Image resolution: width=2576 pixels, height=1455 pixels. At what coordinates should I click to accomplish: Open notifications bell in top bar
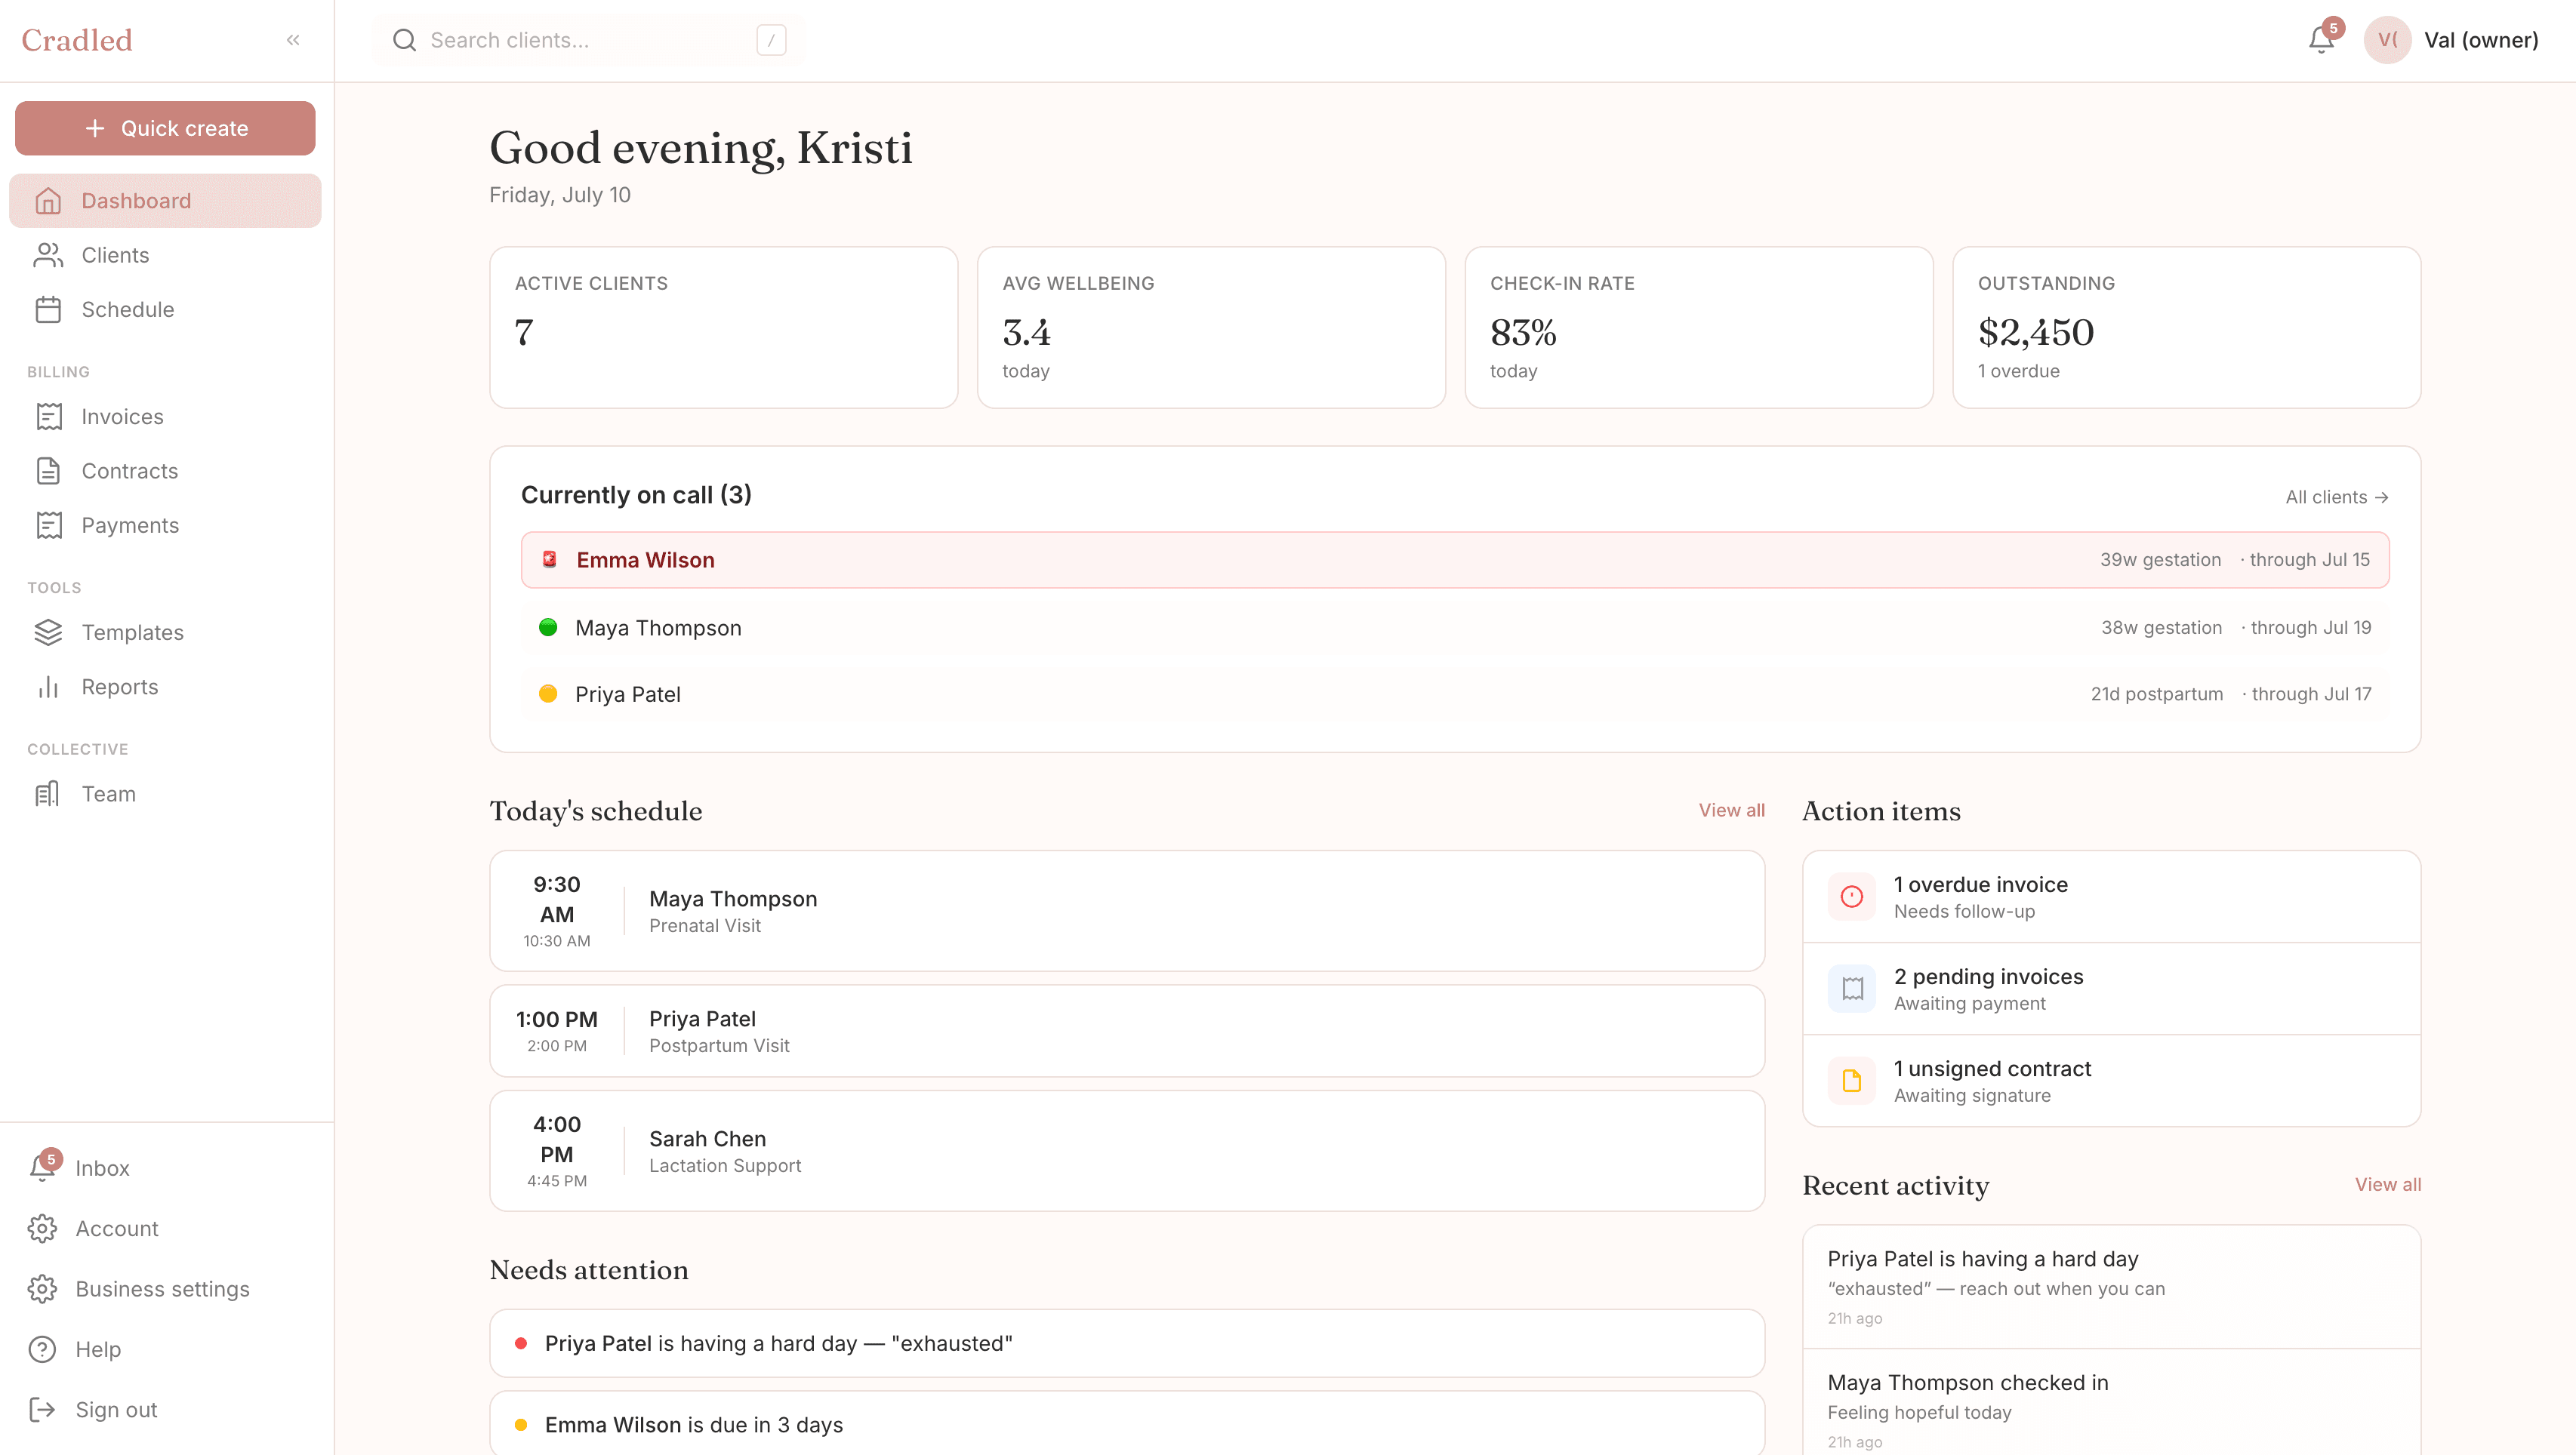pyautogui.click(x=2321, y=40)
